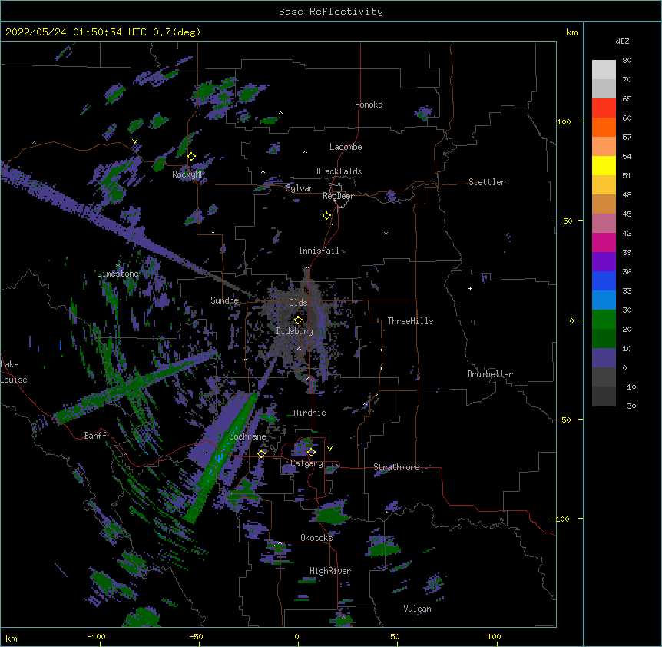Select the light blue 30–33 dBZ legend swatch
Screen dimensions: 662x647
[604, 300]
